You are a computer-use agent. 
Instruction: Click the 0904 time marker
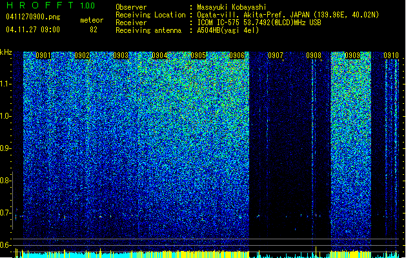click(x=159, y=55)
